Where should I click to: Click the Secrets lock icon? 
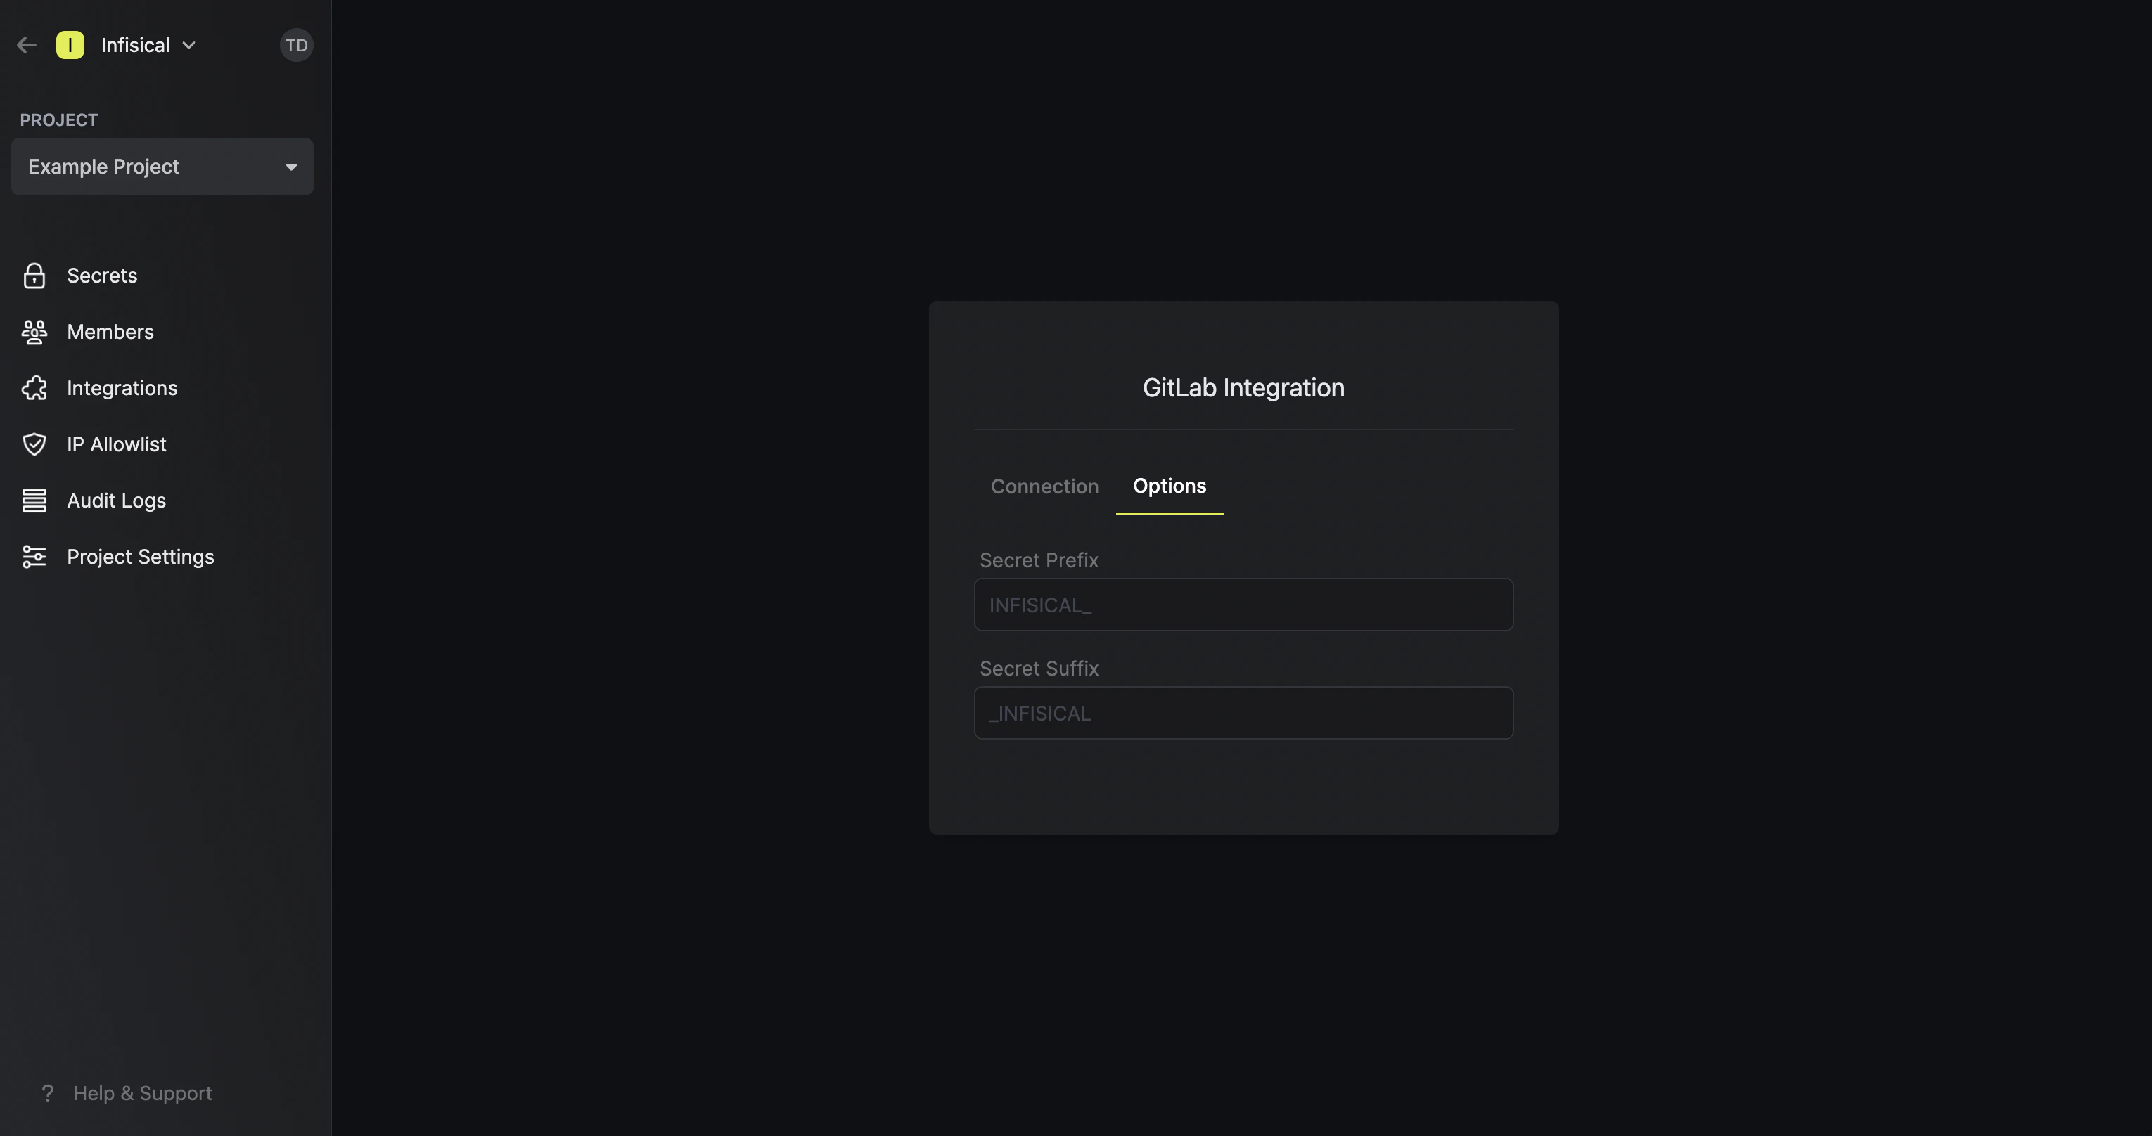click(x=34, y=276)
